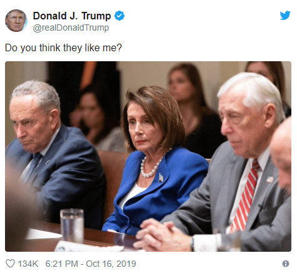The image size is (297, 273).
Task: Click the flag pin on the blue jacket
Action: tap(161, 178)
